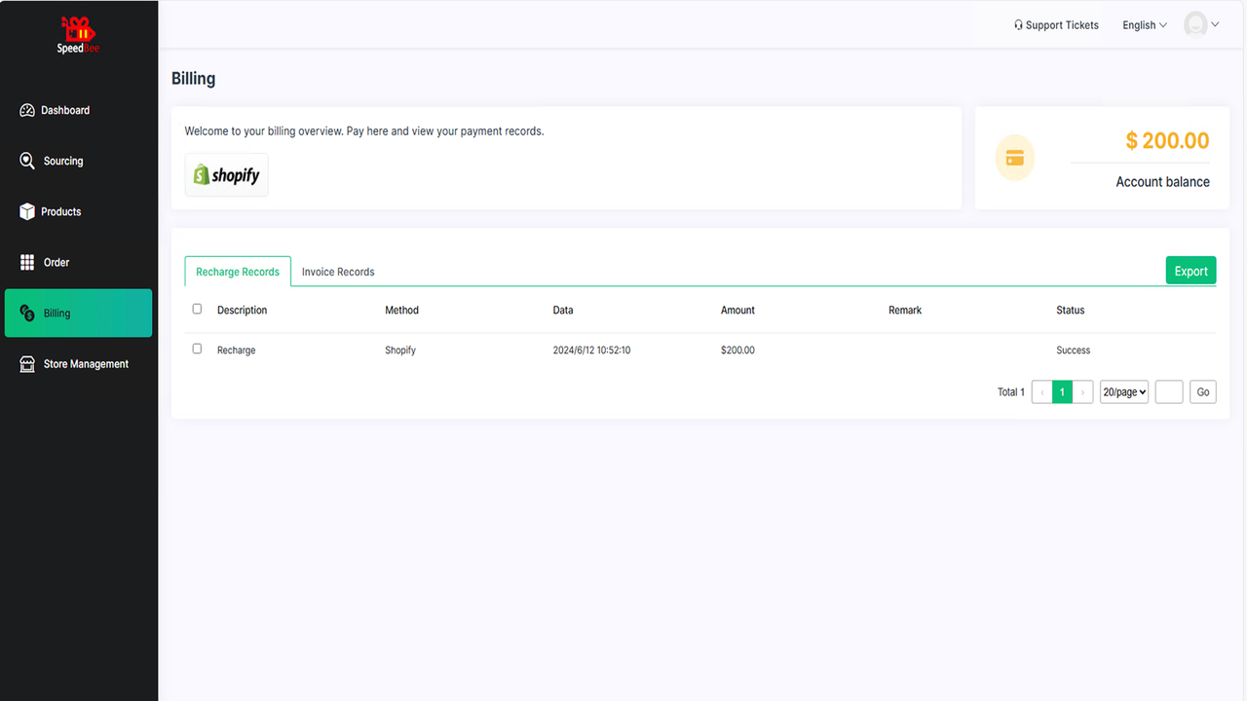Screen dimensions: 1247x701
Task: Open the 20/page size selector
Action: click(x=1124, y=391)
